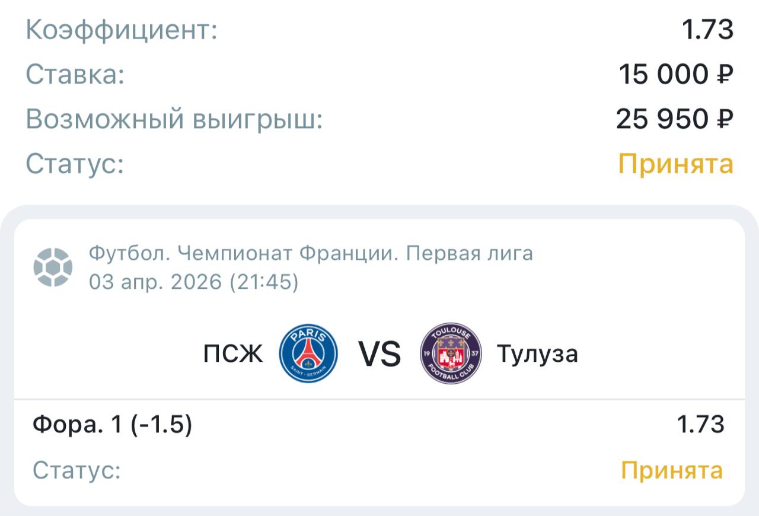Tap the 25 950 ₽ possible winnings
The height and width of the screenshot is (516, 759).
pyautogui.click(x=674, y=120)
